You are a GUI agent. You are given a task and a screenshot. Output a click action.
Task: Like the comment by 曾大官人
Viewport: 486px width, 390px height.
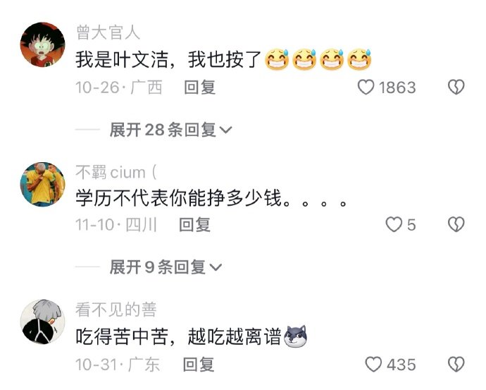pos(366,87)
